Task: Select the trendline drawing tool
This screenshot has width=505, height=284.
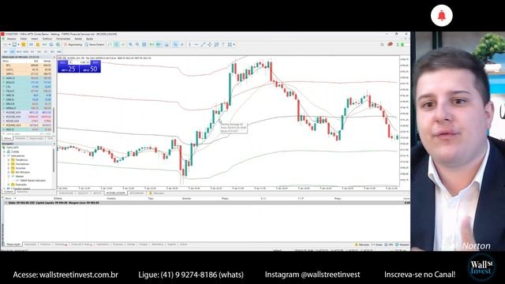Action: (204, 45)
